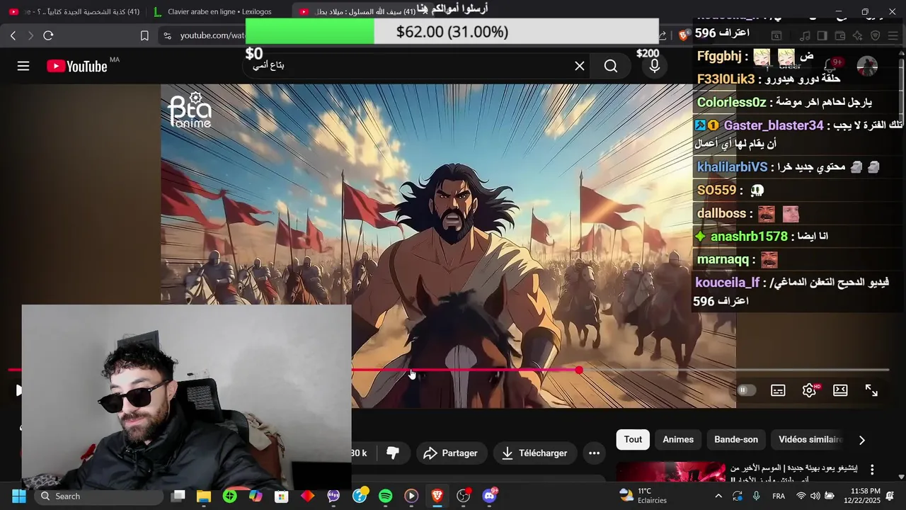Open the Windows Start menu

18,496
